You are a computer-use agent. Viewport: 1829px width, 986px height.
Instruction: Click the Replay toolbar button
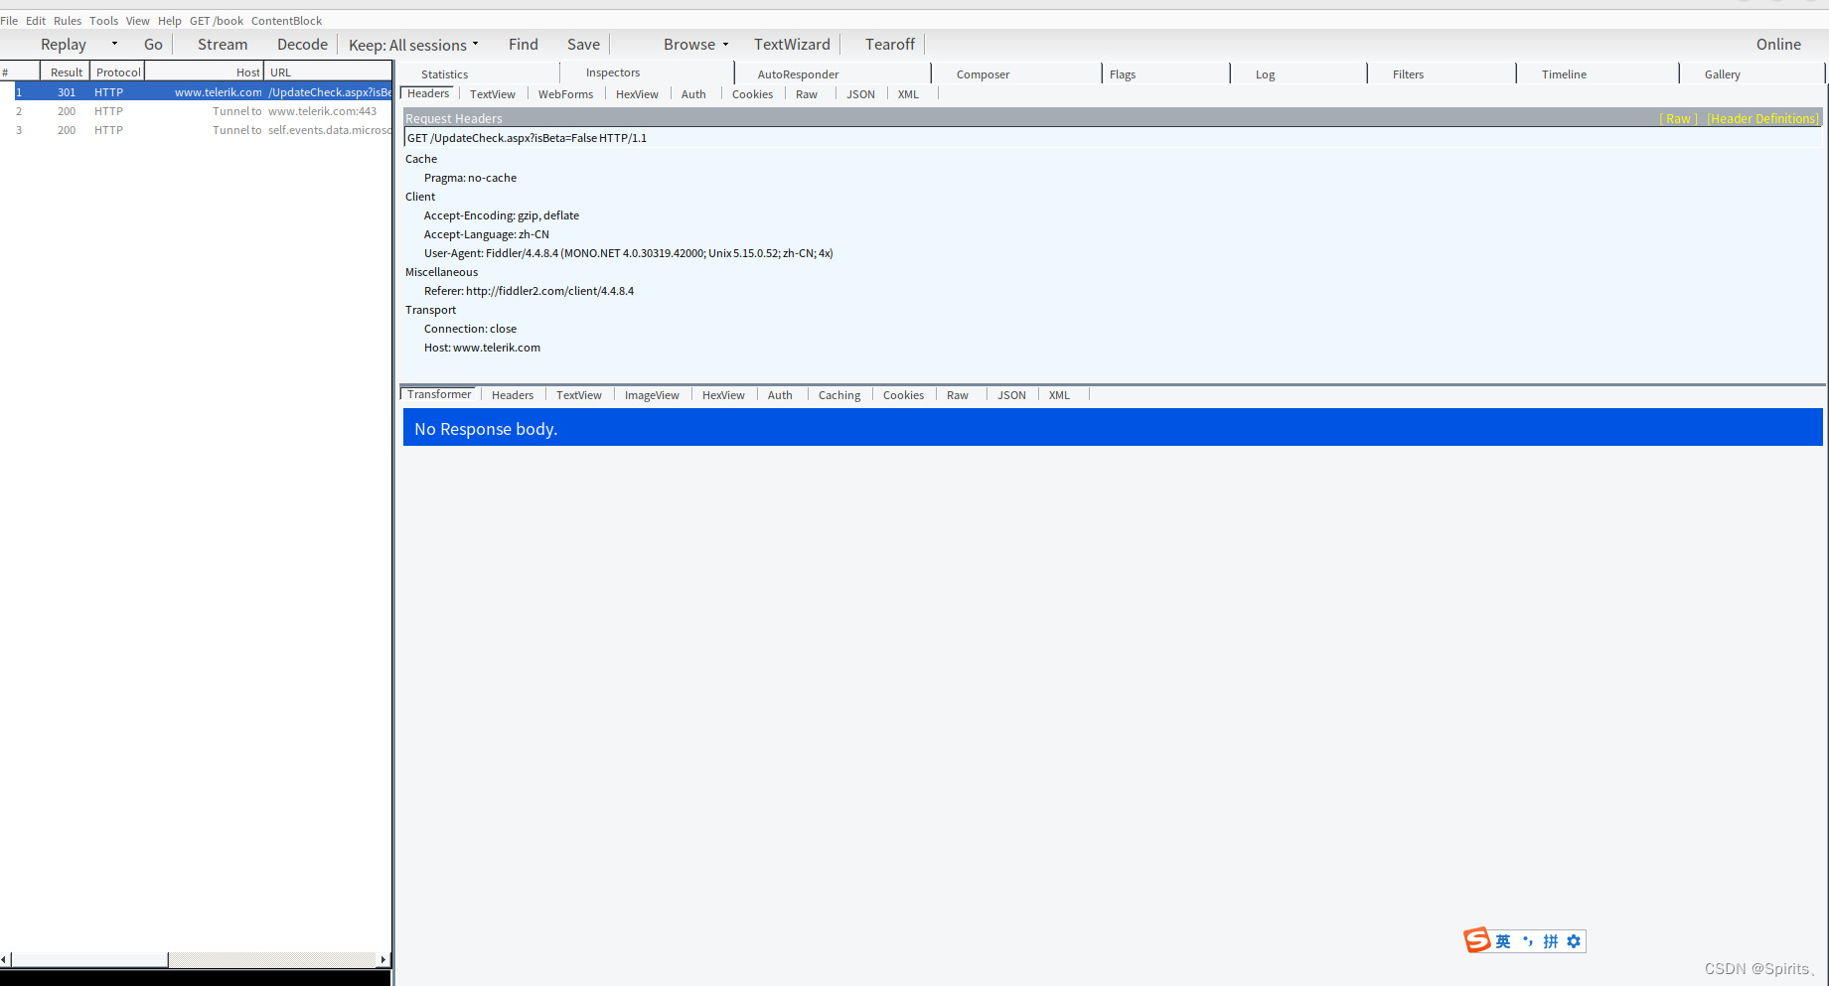tap(64, 45)
